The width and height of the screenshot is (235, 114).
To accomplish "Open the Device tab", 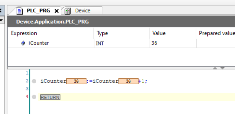I will [x=83, y=11].
